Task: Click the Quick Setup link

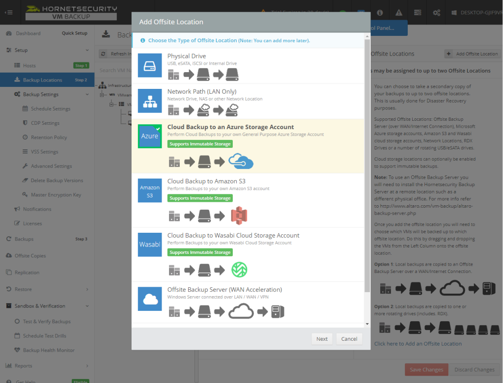Action: coord(75,33)
